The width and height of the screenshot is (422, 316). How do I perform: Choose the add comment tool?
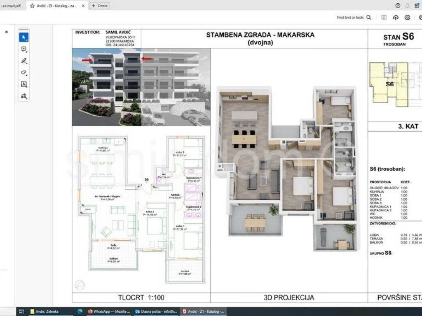click(x=23, y=49)
